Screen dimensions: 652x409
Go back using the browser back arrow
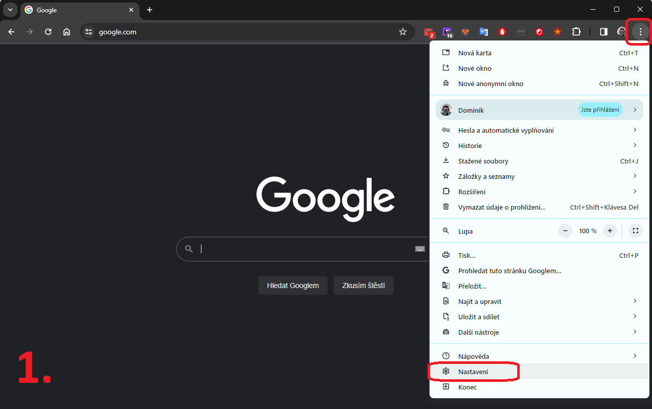click(x=11, y=32)
